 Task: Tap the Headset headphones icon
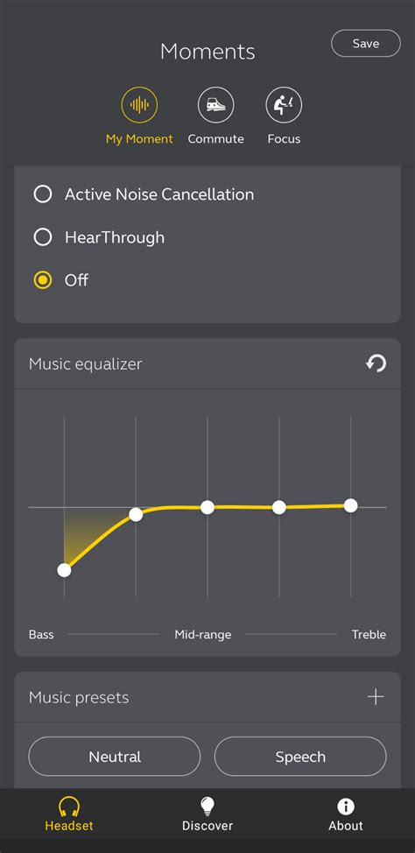click(69, 807)
